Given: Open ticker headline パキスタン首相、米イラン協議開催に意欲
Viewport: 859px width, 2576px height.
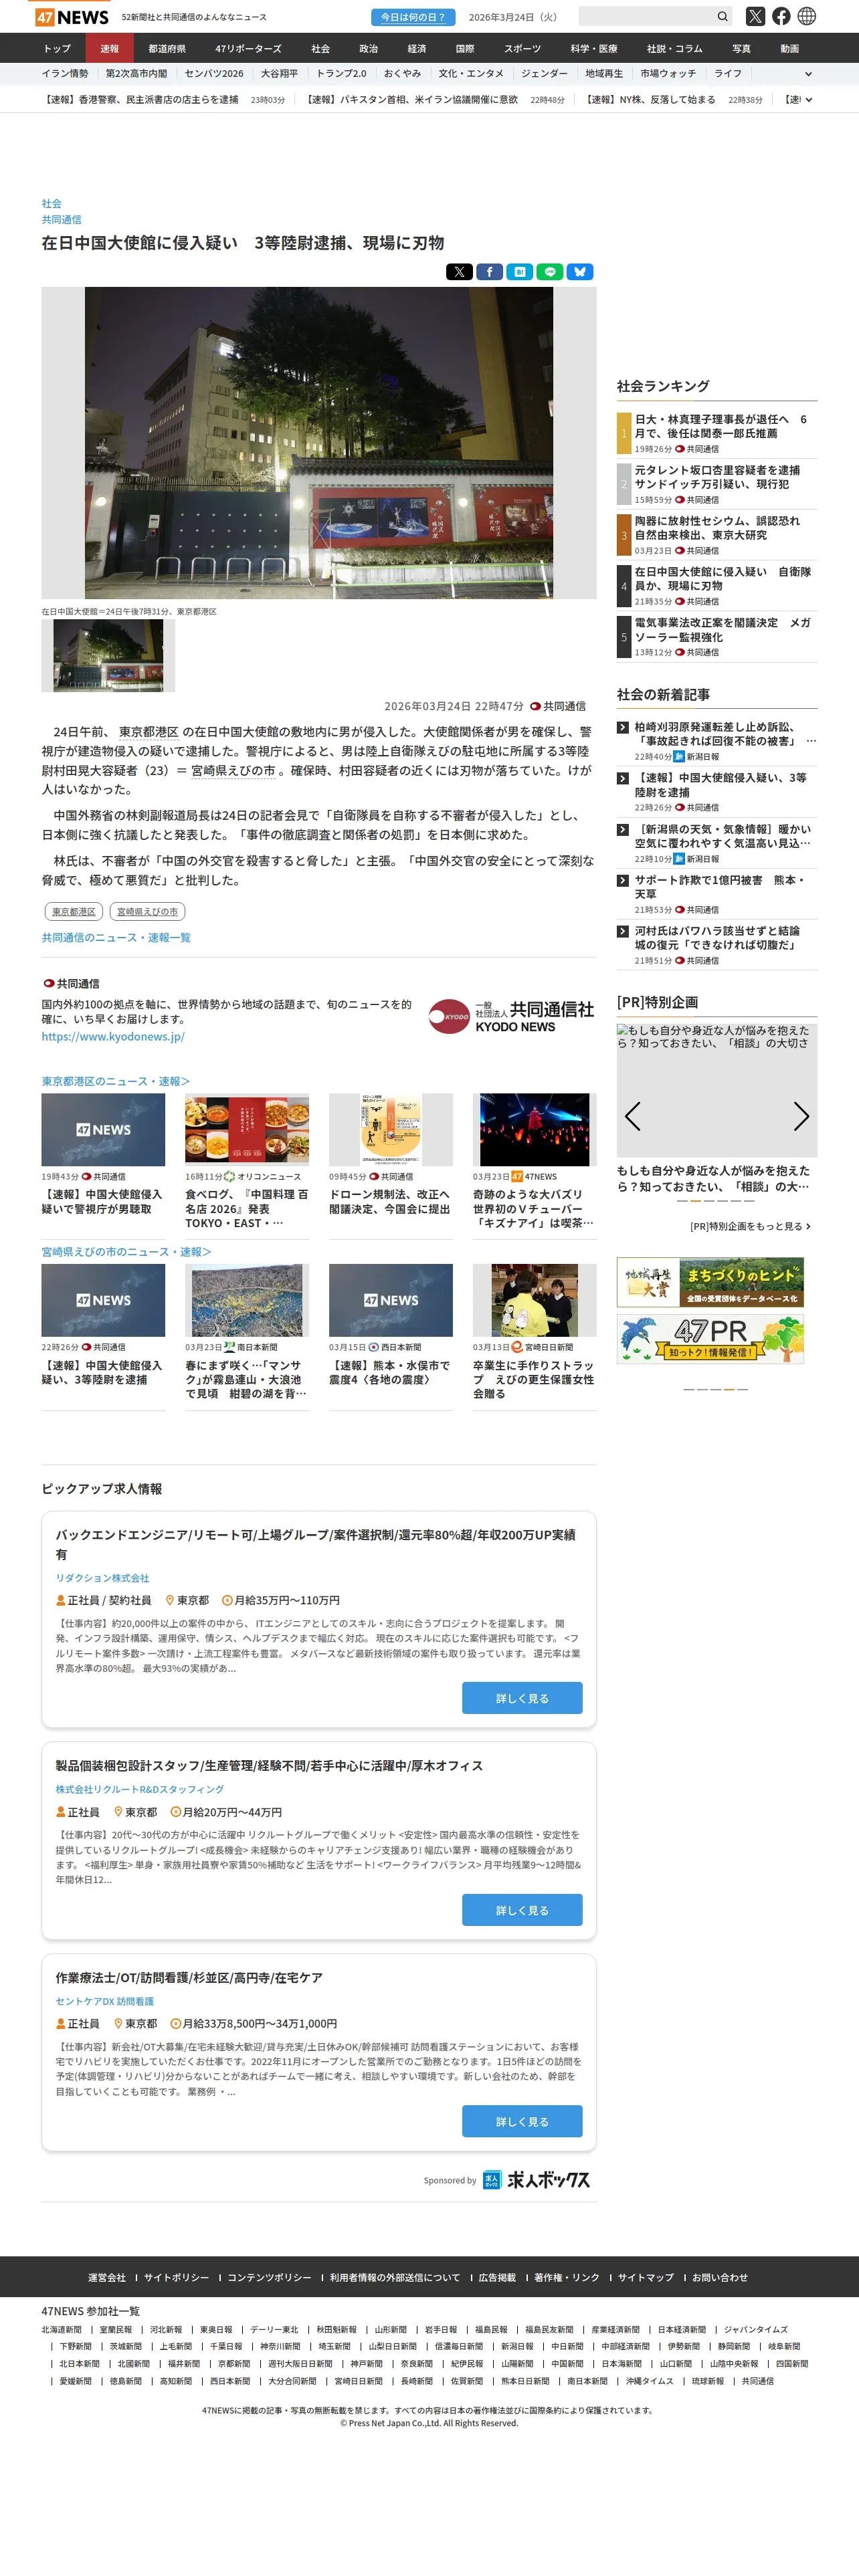Looking at the screenshot, I should click(410, 100).
